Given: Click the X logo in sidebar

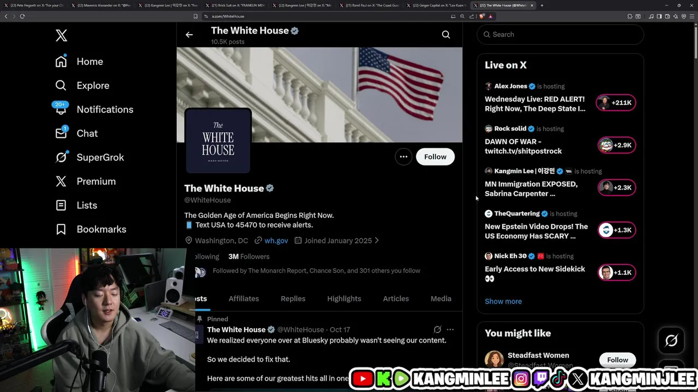Looking at the screenshot, I should pos(61,36).
